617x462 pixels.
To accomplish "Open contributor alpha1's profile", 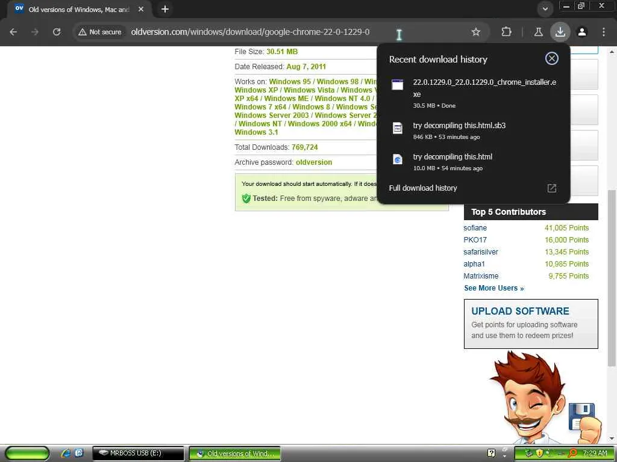I will tap(474, 264).
